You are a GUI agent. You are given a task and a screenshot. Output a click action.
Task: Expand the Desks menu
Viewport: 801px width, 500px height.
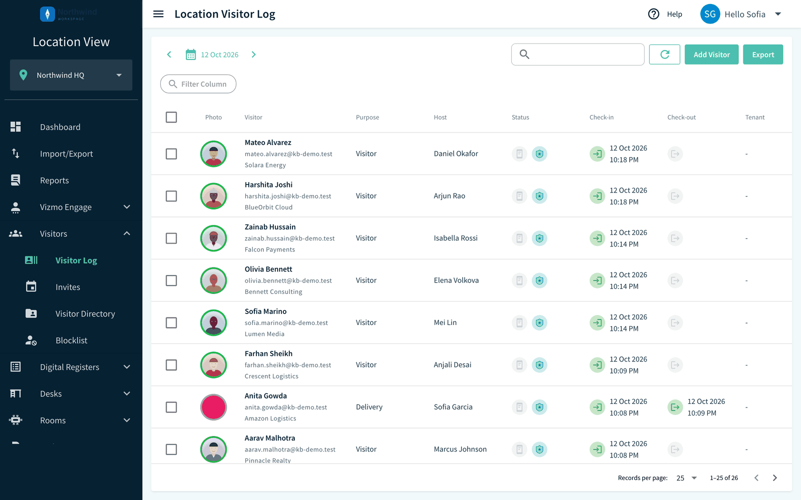click(x=71, y=393)
